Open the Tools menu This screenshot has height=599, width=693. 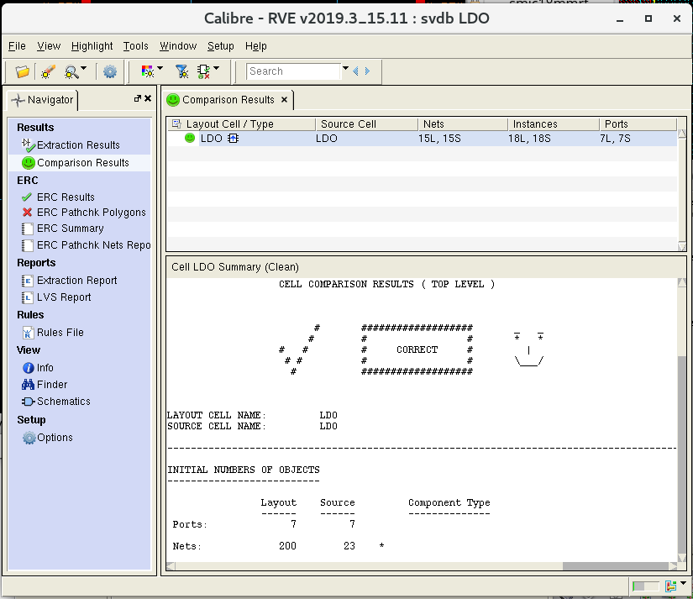coord(136,46)
